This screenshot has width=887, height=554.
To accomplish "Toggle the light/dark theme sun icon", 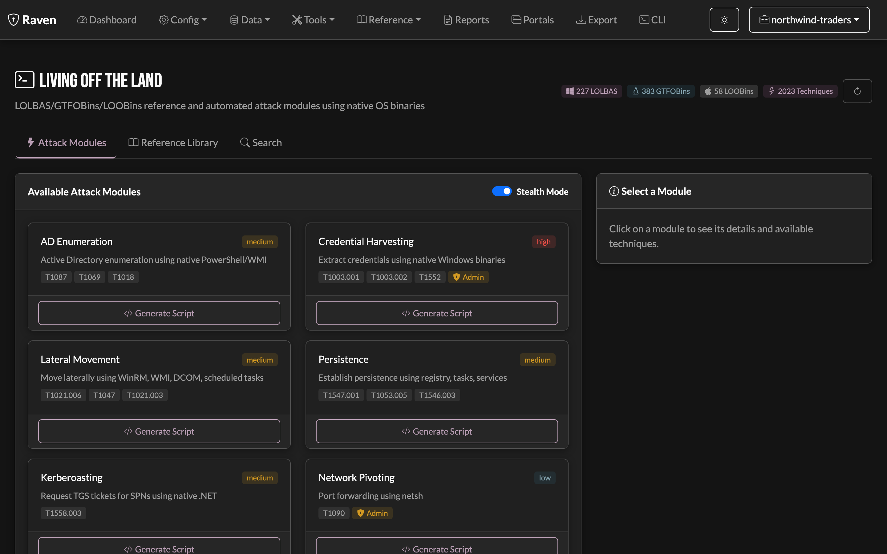I will [x=724, y=20].
